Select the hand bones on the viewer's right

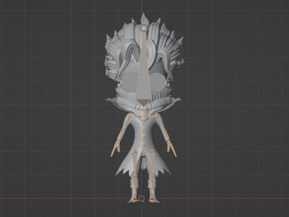(x=172, y=149)
